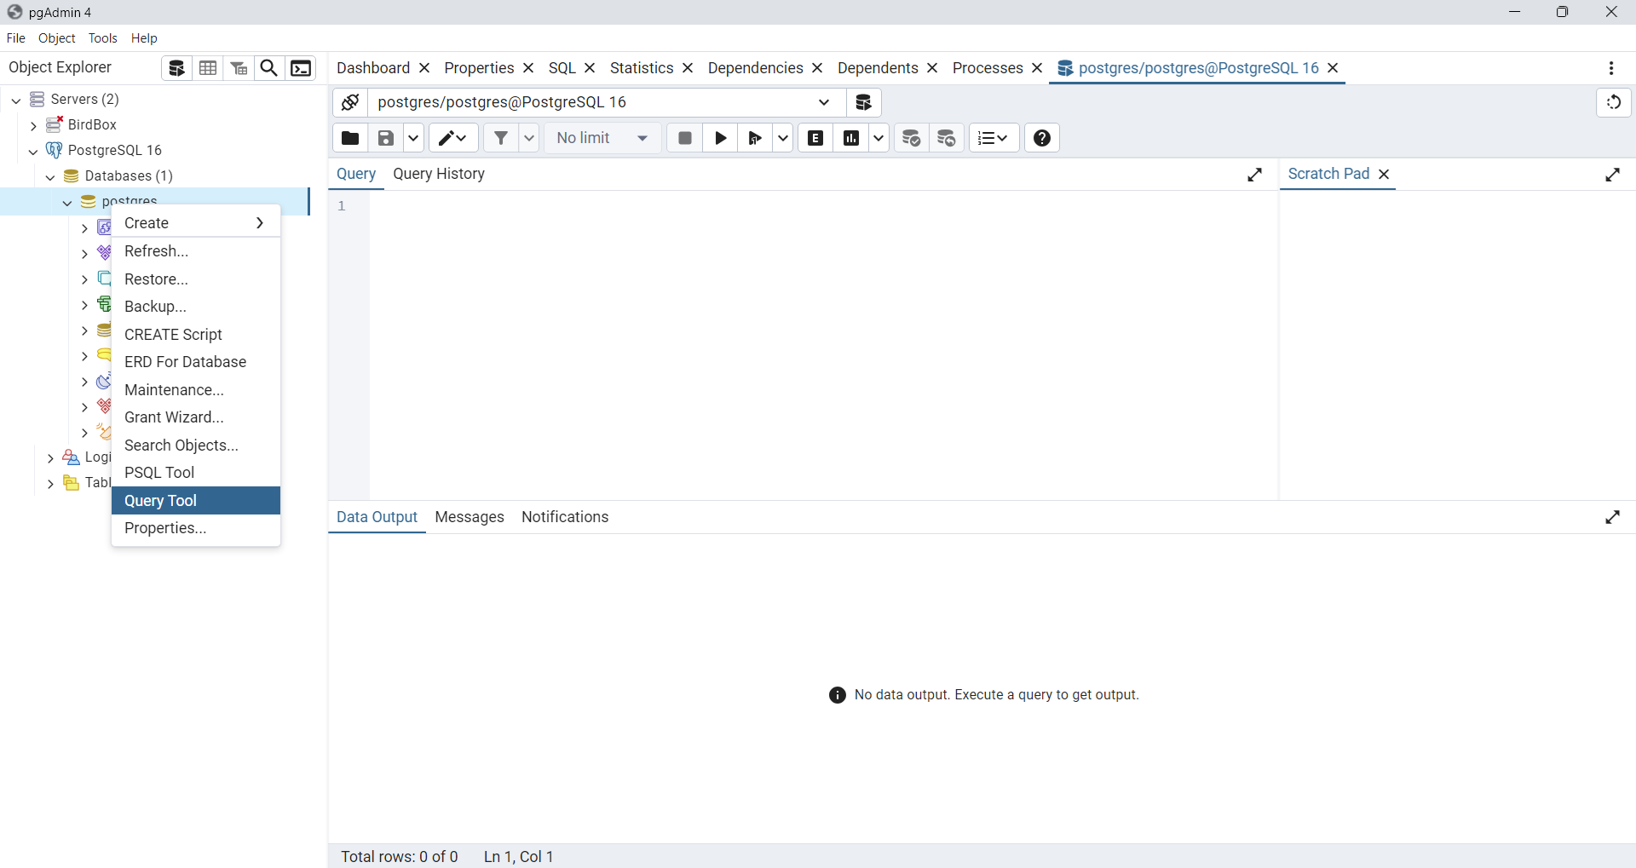Click the new query tool database icon
The width and height of the screenshot is (1636, 868).
pyautogui.click(x=864, y=102)
